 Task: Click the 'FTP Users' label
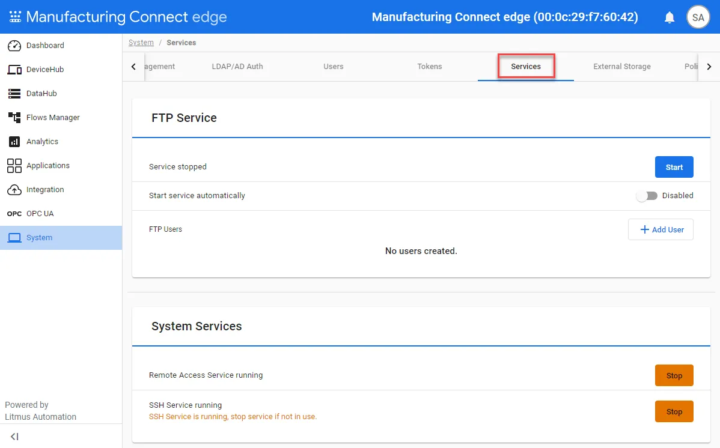coord(165,229)
